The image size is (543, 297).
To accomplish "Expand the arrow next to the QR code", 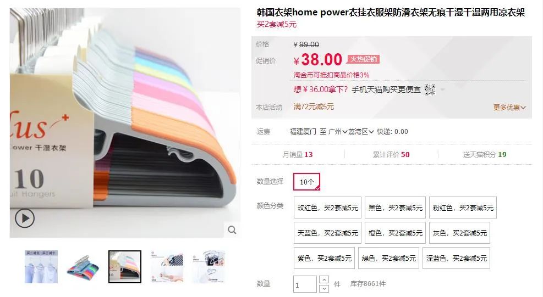I will [442, 90].
